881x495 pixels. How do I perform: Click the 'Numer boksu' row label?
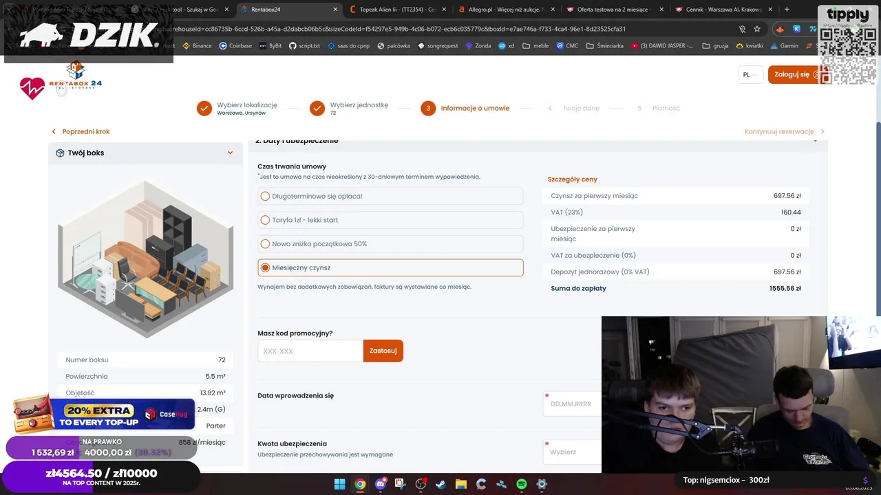coord(87,360)
